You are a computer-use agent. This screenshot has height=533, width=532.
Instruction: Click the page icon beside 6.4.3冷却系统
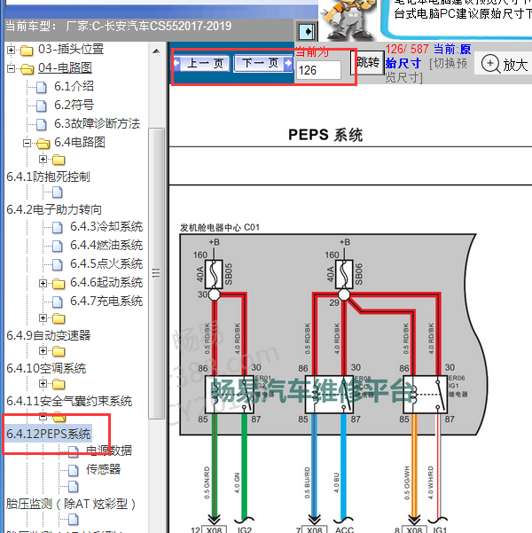[58, 227]
